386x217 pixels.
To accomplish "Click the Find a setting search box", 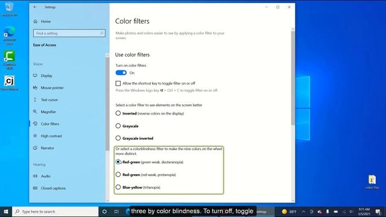I will pyautogui.click(x=69, y=33).
